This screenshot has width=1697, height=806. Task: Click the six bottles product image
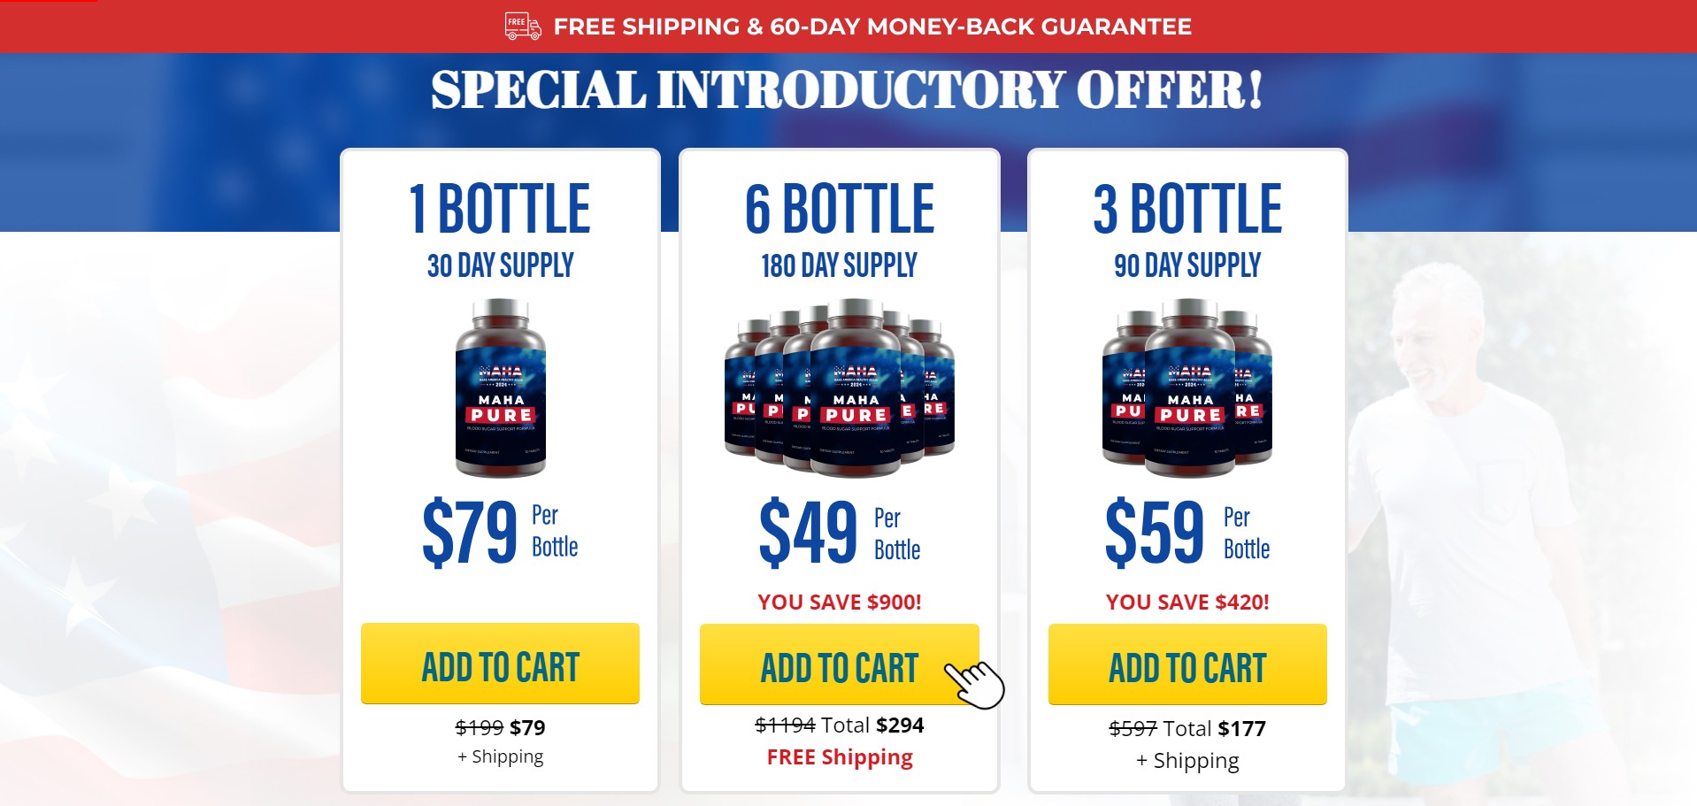click(x=839, y=388)
